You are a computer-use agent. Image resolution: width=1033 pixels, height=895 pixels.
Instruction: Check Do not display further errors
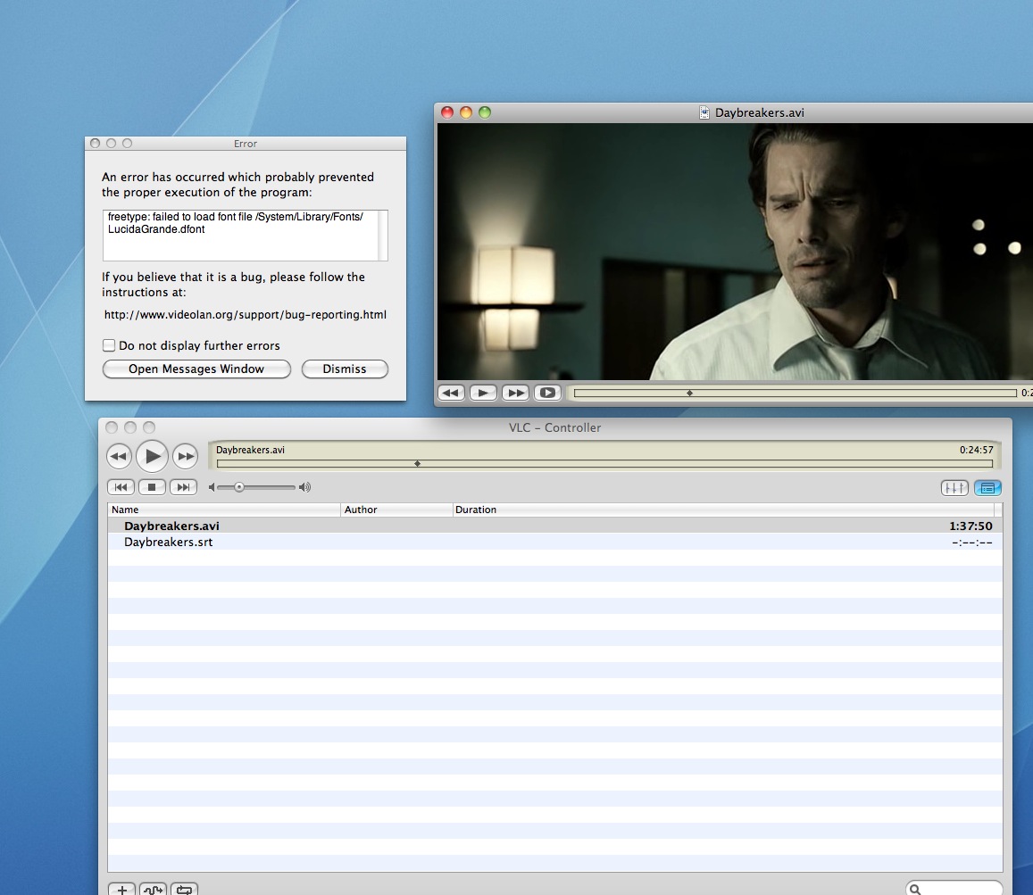tap(109, 345)
